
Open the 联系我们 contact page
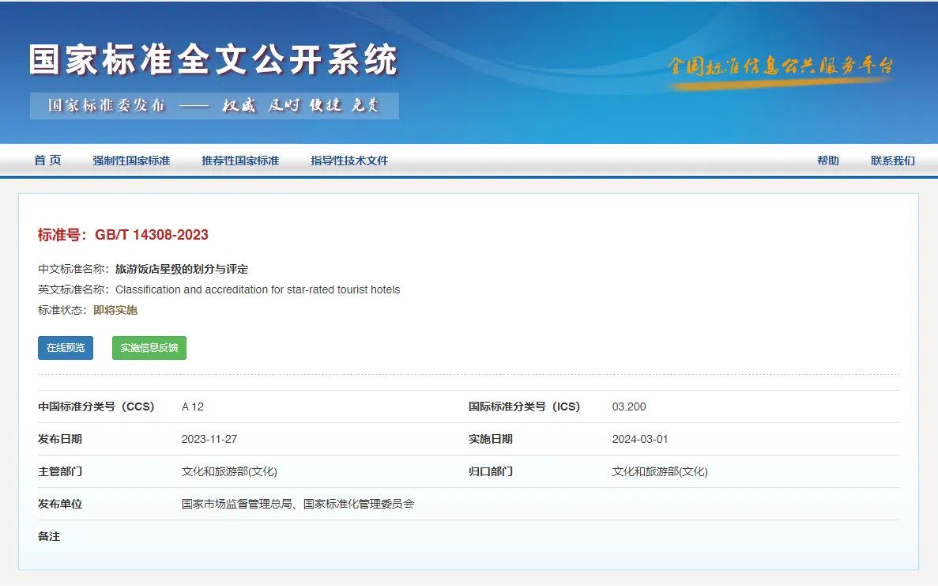coord(891,160)
